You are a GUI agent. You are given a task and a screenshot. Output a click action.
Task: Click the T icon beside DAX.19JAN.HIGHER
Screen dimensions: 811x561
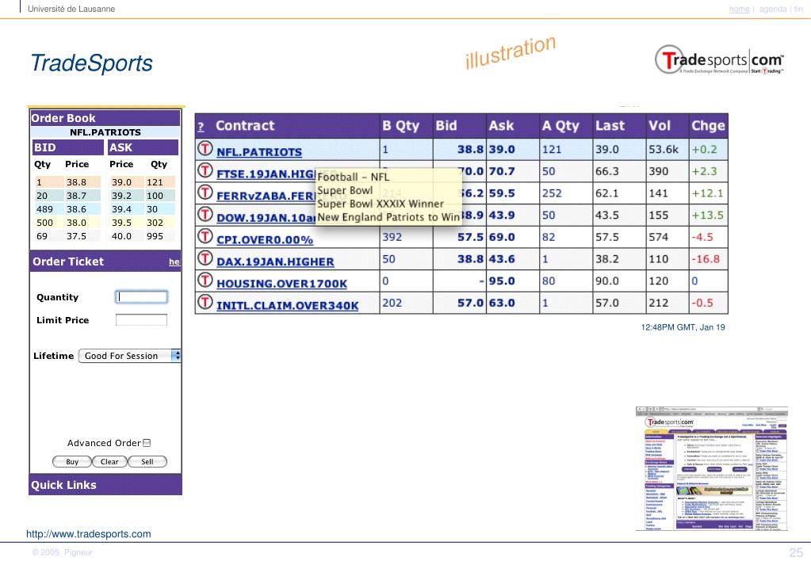pos(205,258)
